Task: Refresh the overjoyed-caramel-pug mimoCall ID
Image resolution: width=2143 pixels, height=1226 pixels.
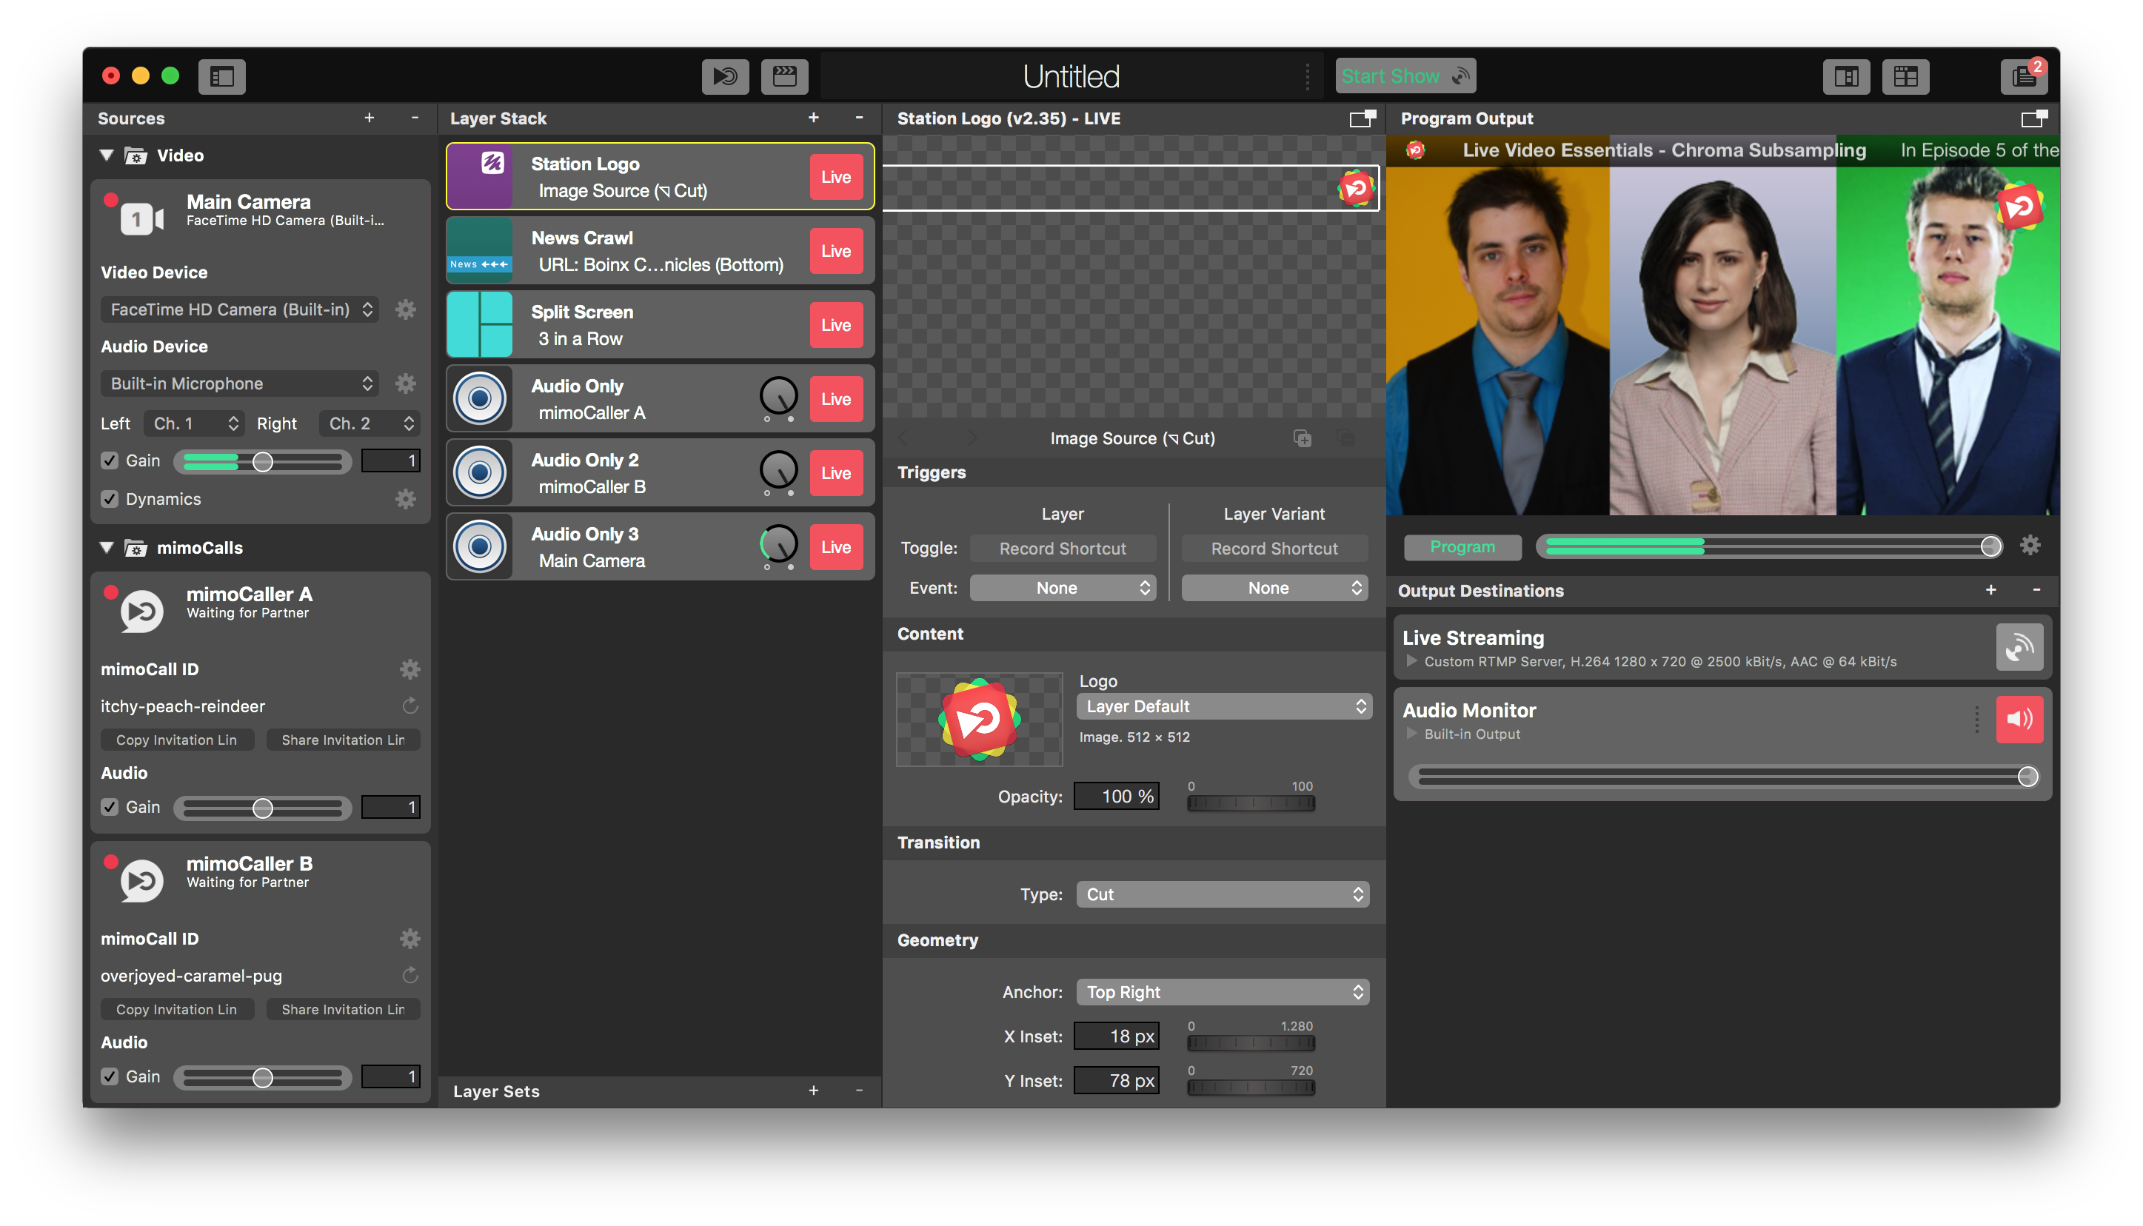Action: click(409, 975)
